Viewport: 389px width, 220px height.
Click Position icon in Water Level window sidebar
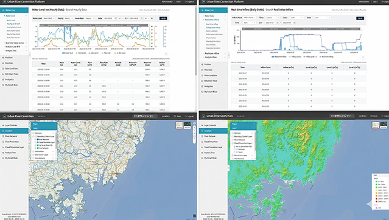tap(3, 58)
